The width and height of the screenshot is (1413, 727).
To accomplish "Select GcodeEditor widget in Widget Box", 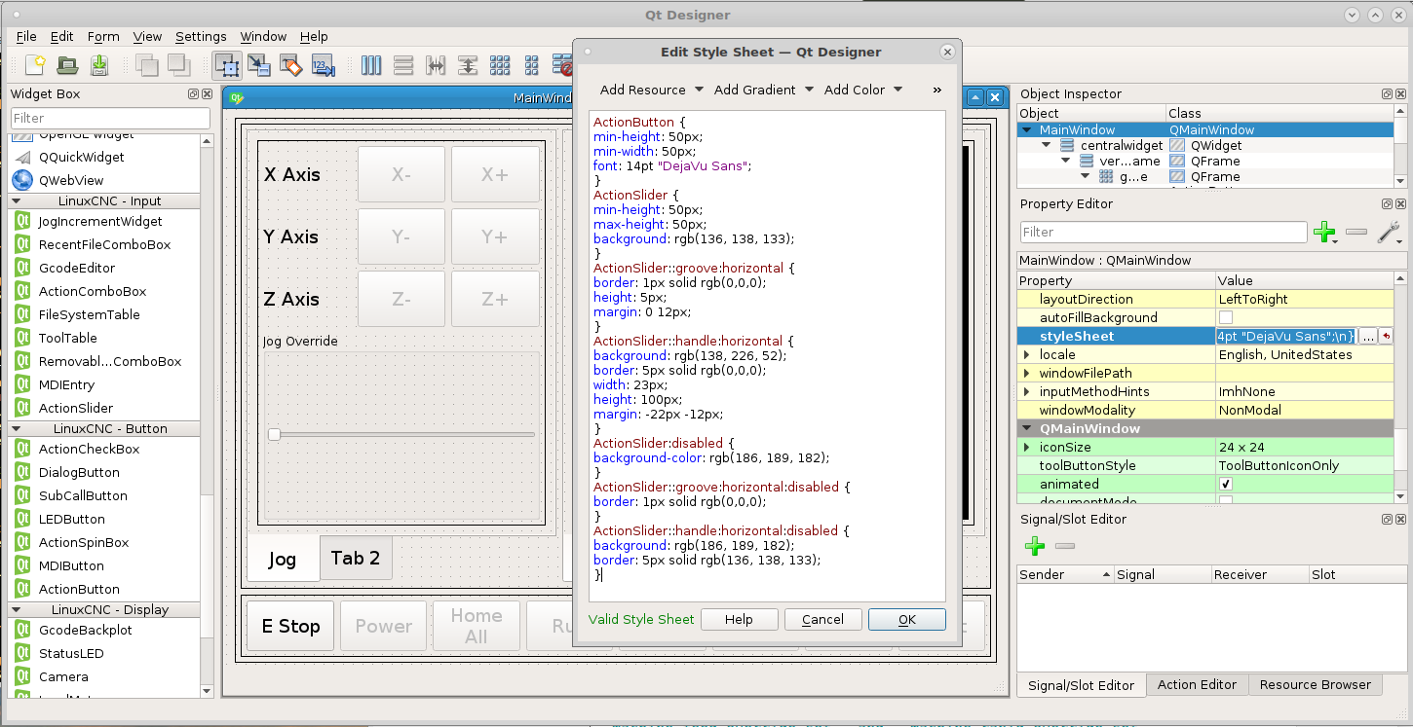I will coord(76,268).
